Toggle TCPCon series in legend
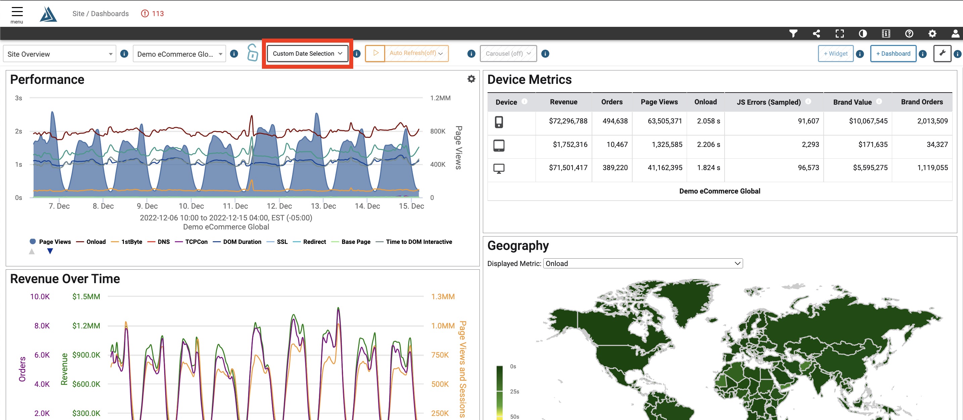This screenshot has width=963, height=420. pyautogui.click(x=191, y=242)
